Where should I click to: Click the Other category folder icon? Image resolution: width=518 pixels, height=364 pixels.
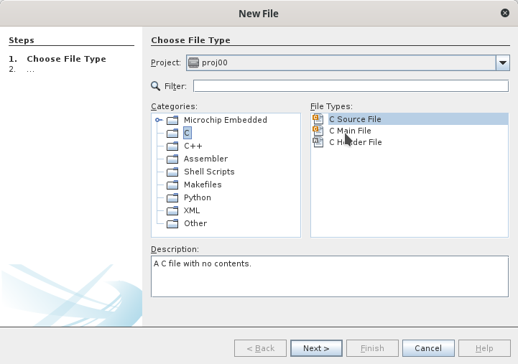click(x=172, y=223)
